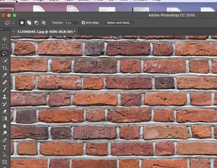Select the Move tool
The image size is (217, 168).
pos(5,39)
